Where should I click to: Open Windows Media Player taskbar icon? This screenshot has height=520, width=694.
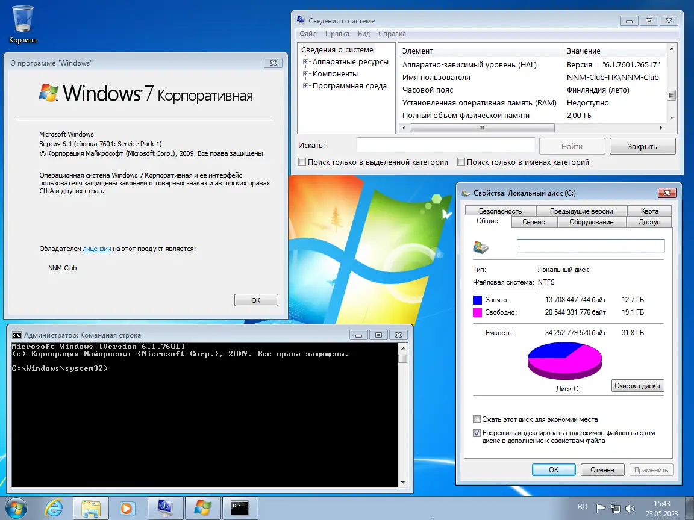(x=127, y=508)
